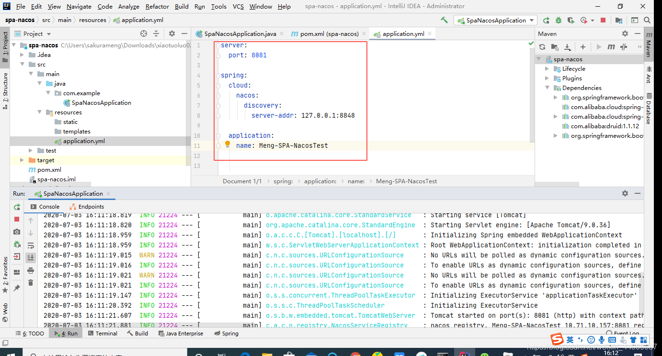Expand the target folder
Image resolution: width=662 pixels, height=356 pixels.
tap(22, 160)
